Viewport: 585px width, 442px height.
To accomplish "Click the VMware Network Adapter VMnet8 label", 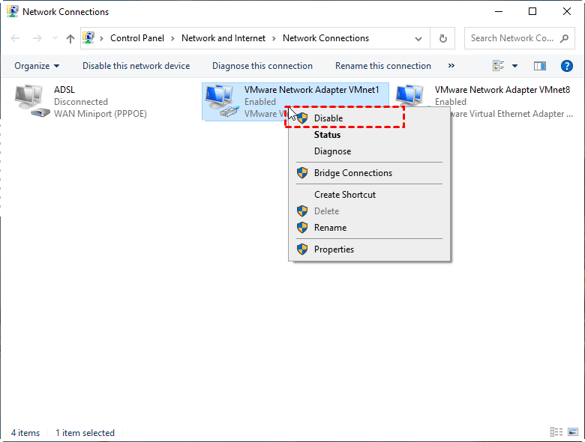I will tap(502, 90).
